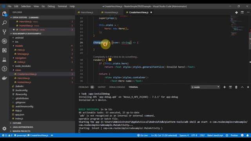Screen dimensions: 251x141
Task: Open editor More Actions ellipsis
Action: click(x=248, y=12)
